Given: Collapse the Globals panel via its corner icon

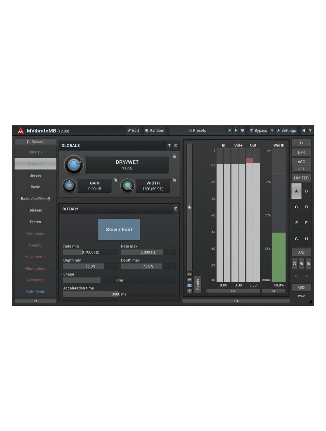Looking at the screenshot, I should (176, 146).
